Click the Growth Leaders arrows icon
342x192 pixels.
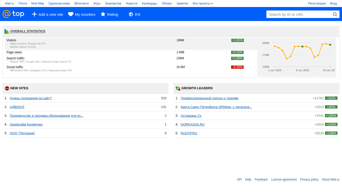point(178,88)
